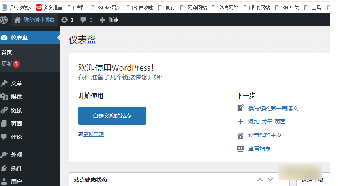Click the 新建 text in the admin bar
The width and height of the screenshot is (338, 186).
pyautogui.click(x=114, y=20)
